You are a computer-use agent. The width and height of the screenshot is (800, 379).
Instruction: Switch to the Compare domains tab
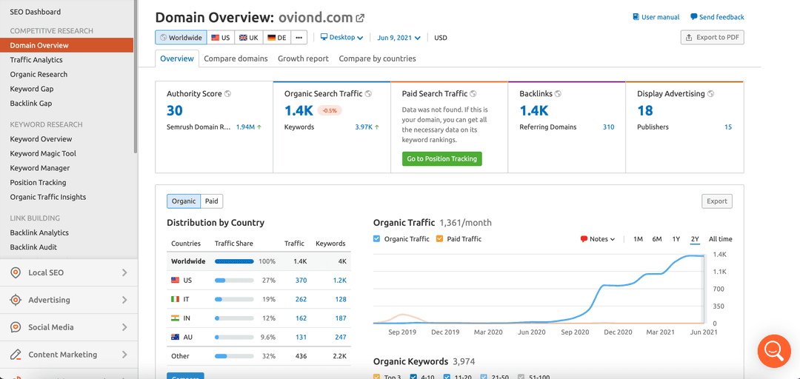click(x=236, y=58)
